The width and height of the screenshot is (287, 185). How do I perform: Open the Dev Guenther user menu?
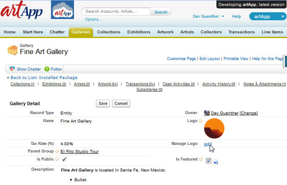(208, 16)
